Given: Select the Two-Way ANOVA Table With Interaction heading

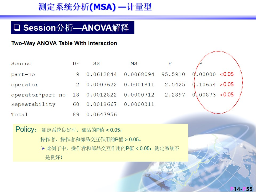Looking at the screenshot, I should pyautogui.click(x=64, y=43).
